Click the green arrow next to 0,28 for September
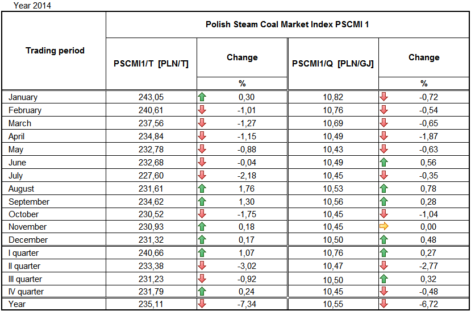471x311 pixels. click(x=384, y=202)
